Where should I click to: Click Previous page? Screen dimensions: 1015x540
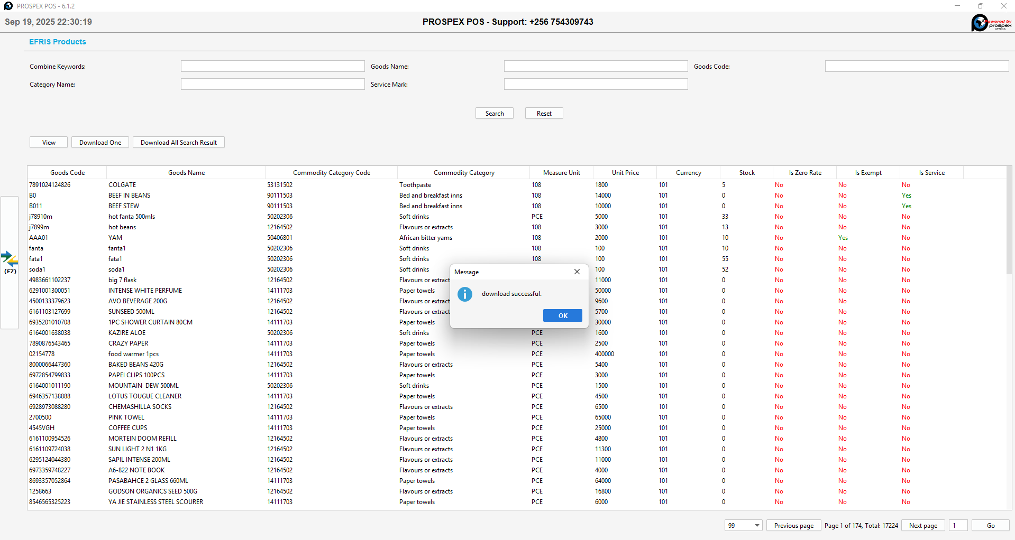[793, 525]
